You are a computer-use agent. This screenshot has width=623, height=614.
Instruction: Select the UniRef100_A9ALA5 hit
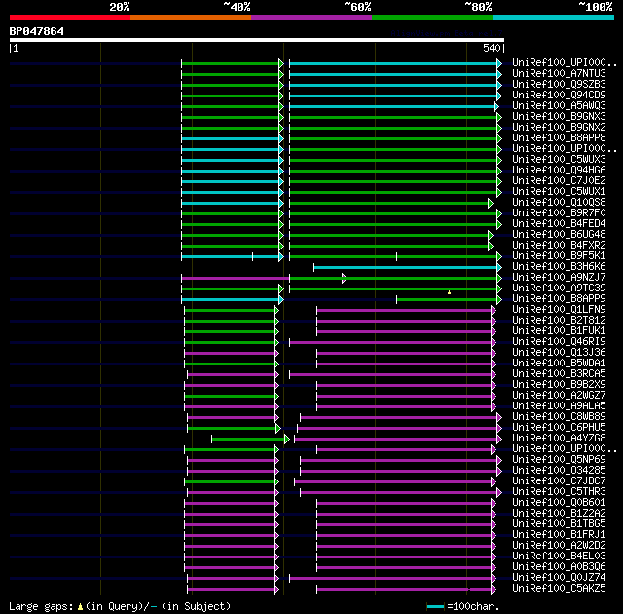[559, 406]
